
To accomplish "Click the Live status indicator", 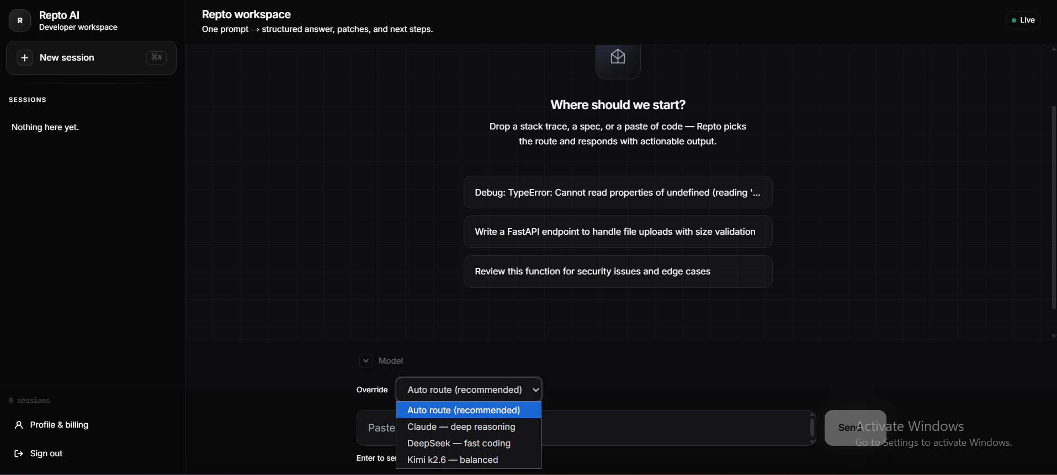I will click(1023, 20).
